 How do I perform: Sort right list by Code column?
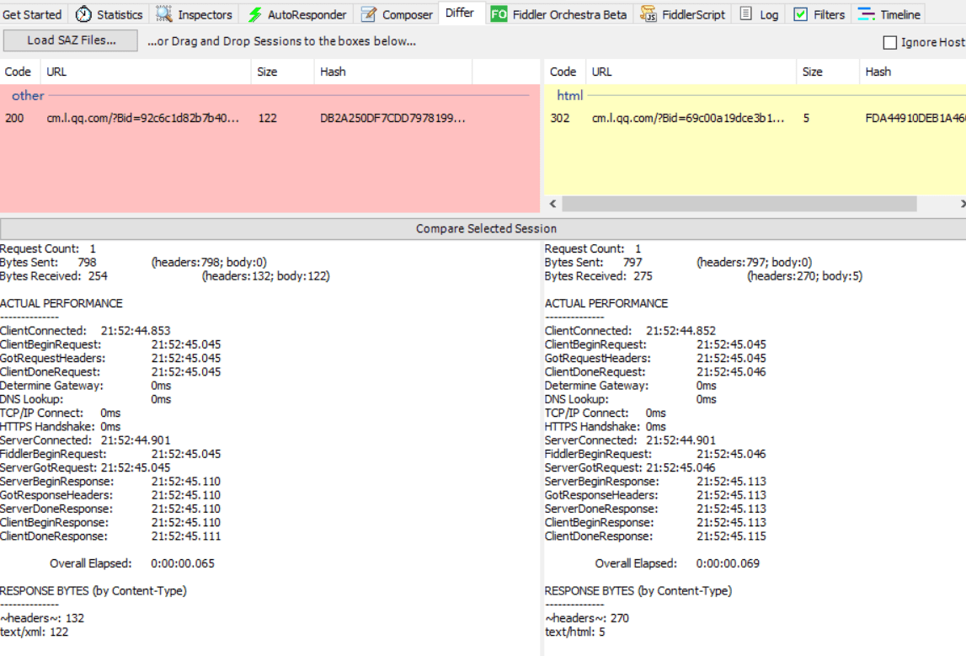pyautogui.click(x=565, y=72)
